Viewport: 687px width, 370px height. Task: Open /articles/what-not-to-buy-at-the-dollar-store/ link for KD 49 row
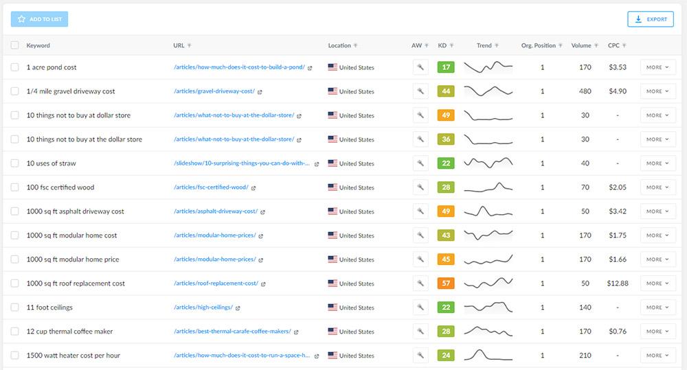[x=234, y=115]
